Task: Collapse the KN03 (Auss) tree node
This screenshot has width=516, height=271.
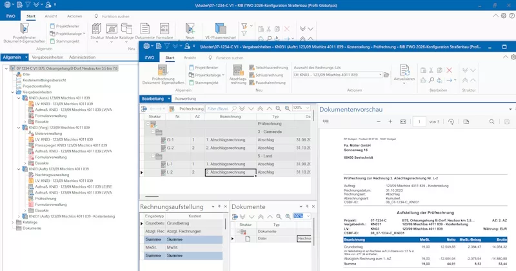Action: (19, 98)
